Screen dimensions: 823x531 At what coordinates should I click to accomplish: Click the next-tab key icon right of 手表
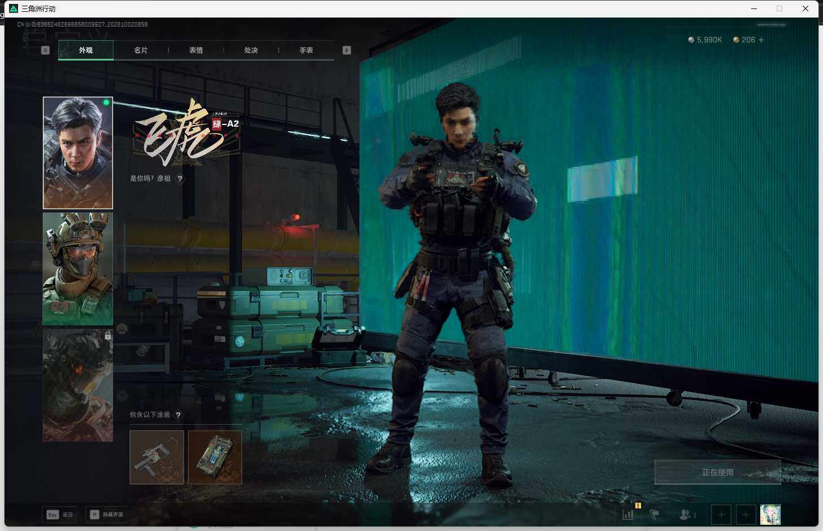pyautogui.click(x=347, y=50)
